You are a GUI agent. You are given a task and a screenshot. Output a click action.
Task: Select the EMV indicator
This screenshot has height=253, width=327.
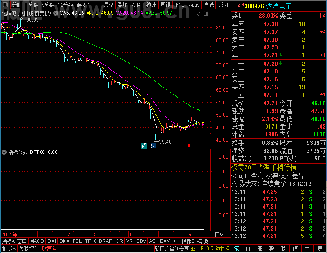coord(165,241)
